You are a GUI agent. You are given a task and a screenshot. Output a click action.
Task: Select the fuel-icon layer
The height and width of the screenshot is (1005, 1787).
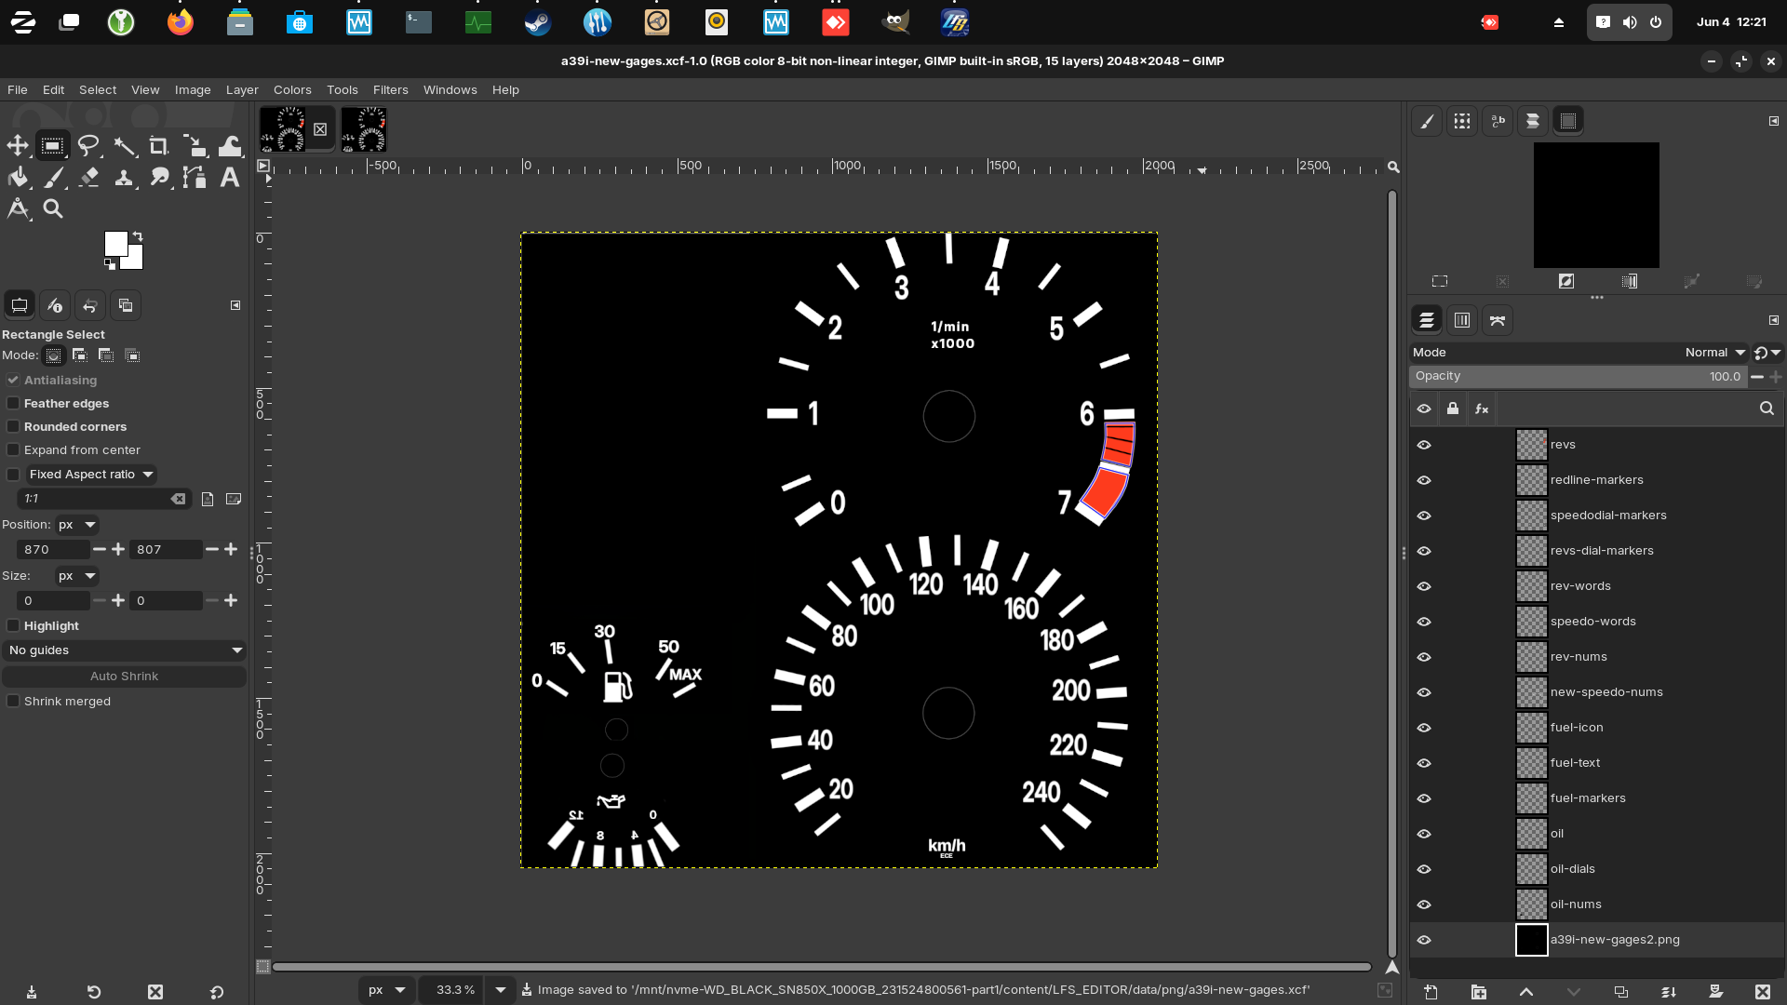1576,728
